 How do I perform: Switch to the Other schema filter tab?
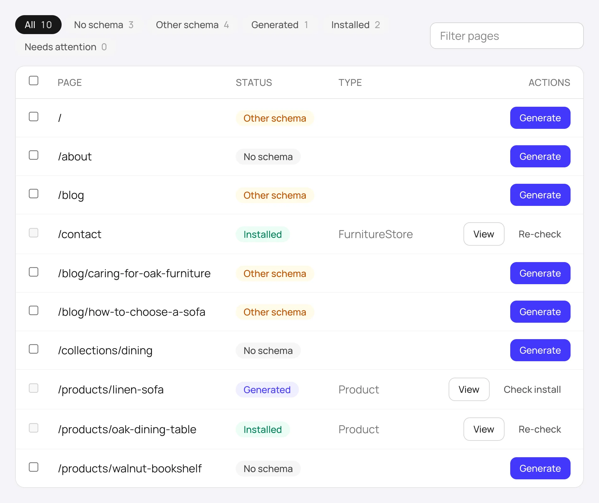point(192,25)
